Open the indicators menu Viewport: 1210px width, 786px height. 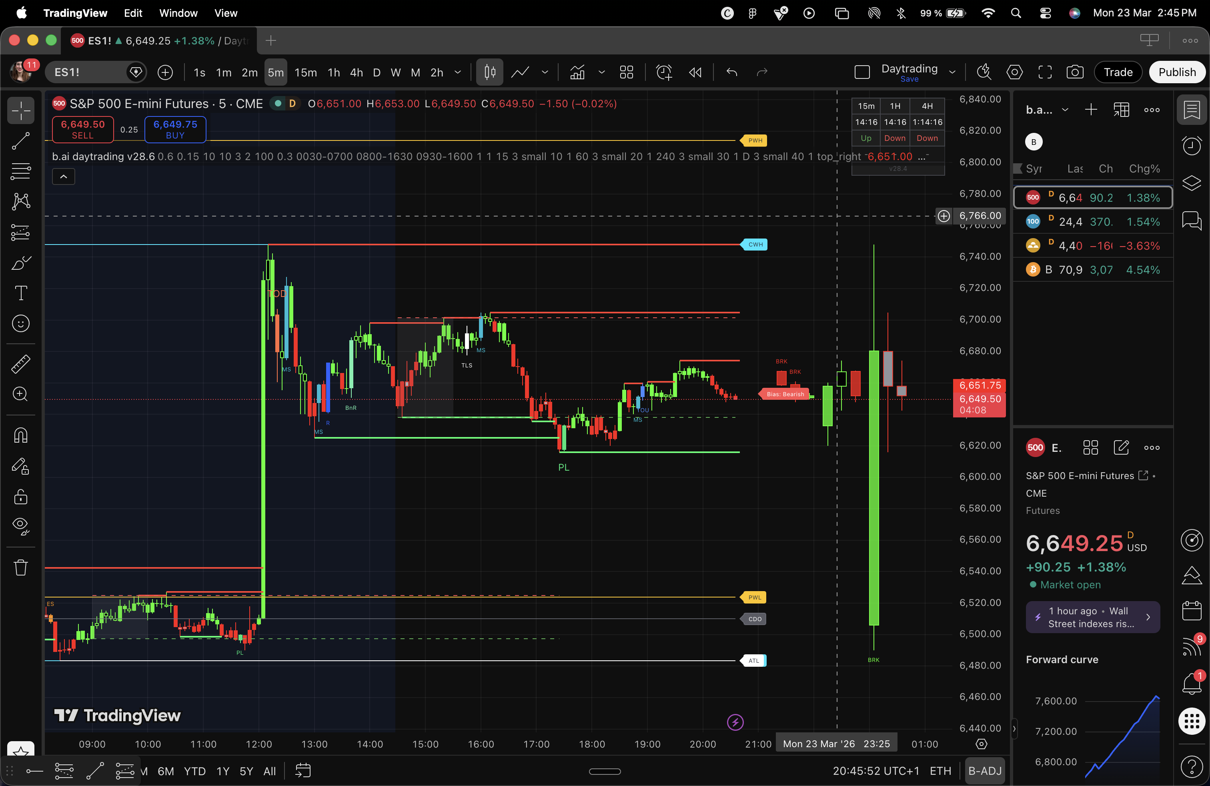point(577,72)
